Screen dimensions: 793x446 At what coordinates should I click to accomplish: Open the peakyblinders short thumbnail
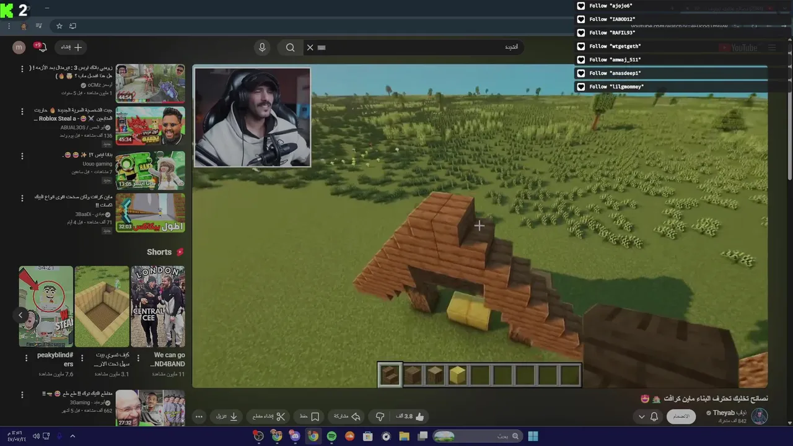46,306
